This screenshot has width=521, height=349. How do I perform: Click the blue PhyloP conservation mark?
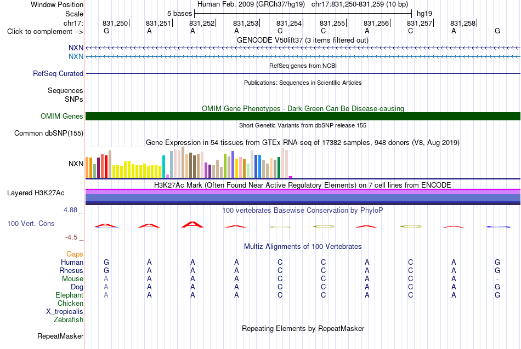coord(498,226)
